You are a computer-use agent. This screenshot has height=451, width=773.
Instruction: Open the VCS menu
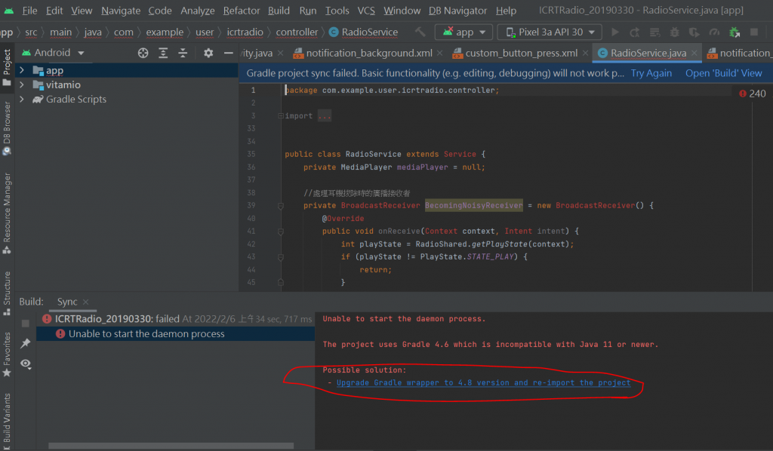pyautogui.click(x=366, y=11)
